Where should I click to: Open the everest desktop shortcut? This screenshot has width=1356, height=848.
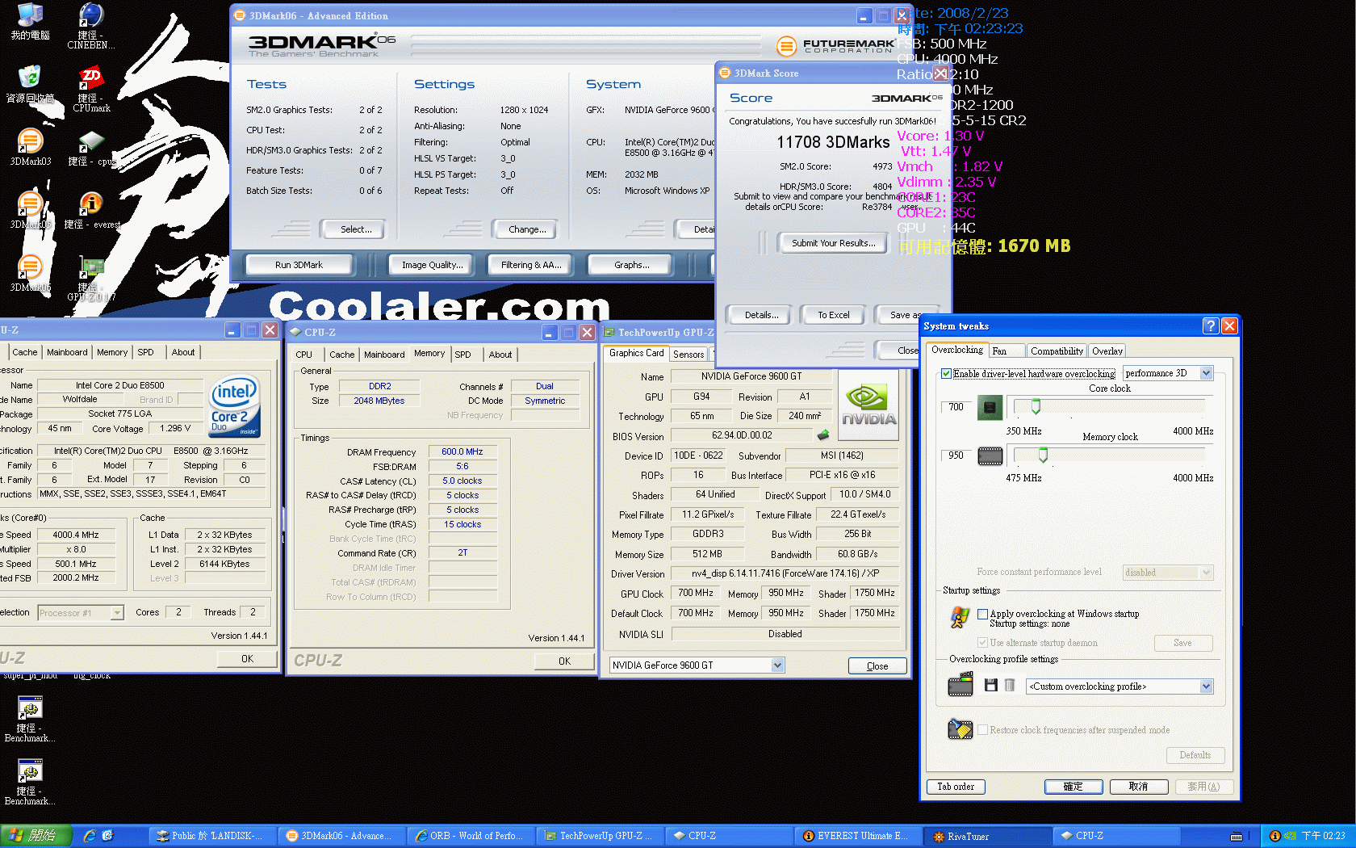(x=91, y=209)
